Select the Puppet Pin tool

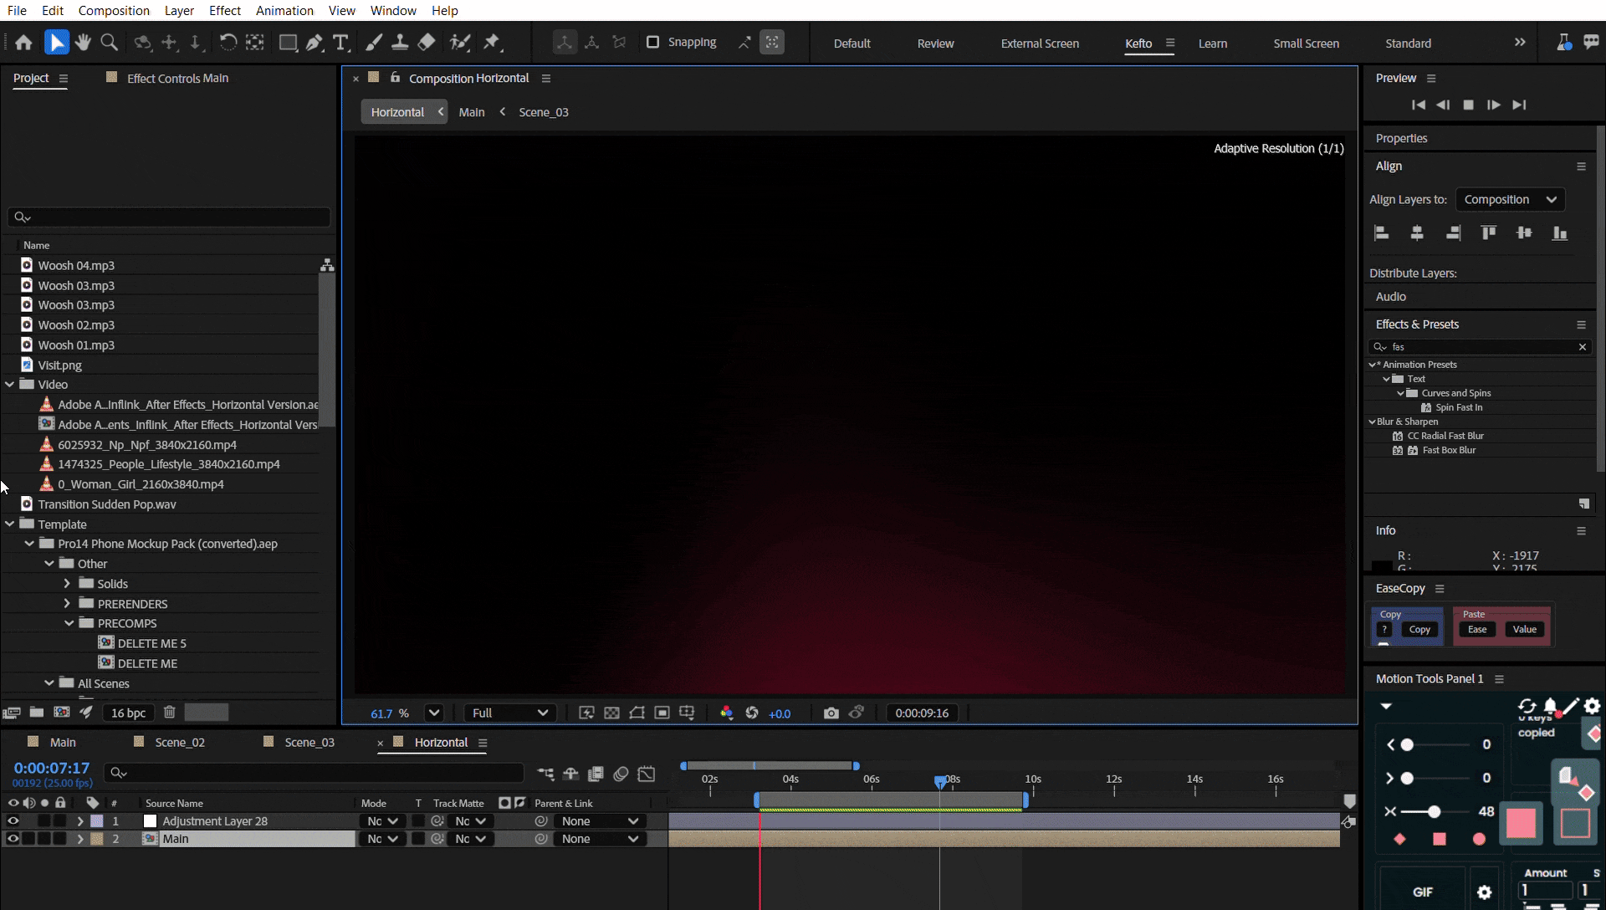[x=492, y=43]
